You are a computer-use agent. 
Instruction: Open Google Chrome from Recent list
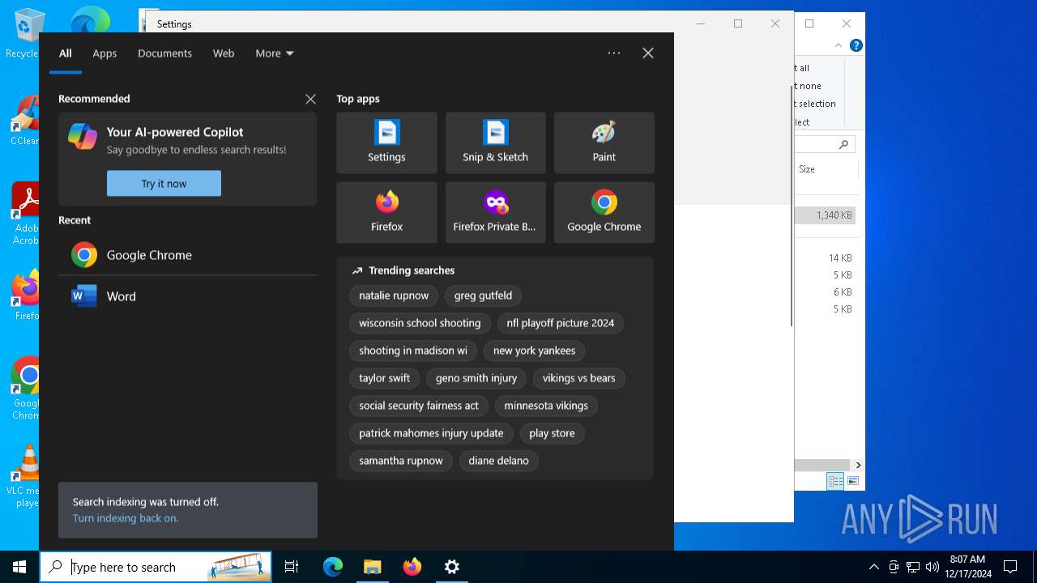point(187,255)
